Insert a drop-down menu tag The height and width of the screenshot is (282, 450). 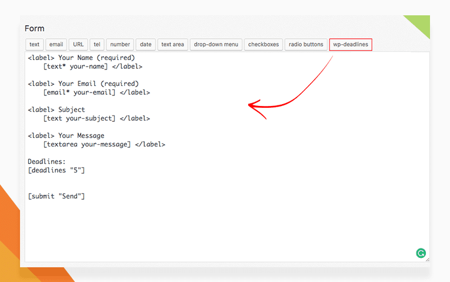coord(216,45)
